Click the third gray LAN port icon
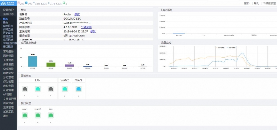The height and width of the screenshot is (130, 277). click(x=51, y=89)
